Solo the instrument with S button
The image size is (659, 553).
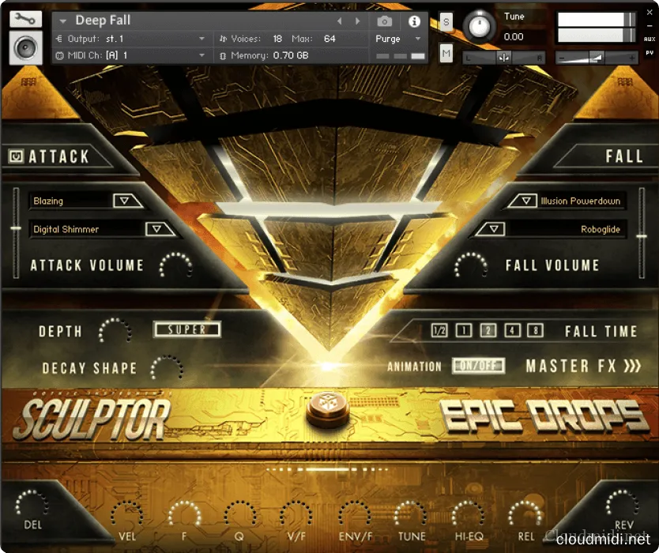446,21
